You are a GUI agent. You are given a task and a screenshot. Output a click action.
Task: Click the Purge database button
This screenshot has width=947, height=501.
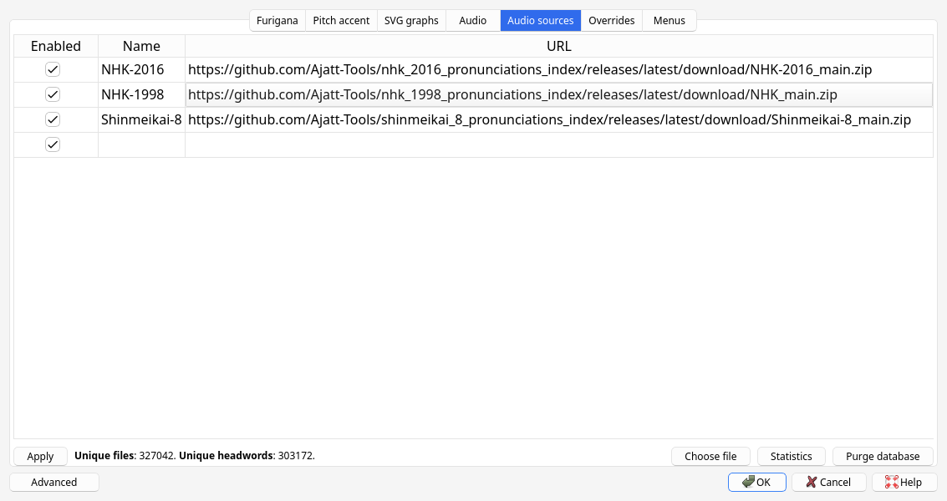[x=883, y=456]
